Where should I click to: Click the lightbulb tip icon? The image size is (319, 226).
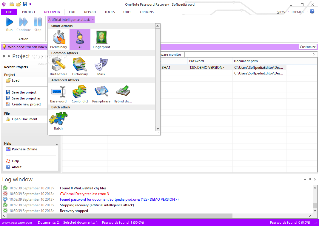click(x=4, y=47)
